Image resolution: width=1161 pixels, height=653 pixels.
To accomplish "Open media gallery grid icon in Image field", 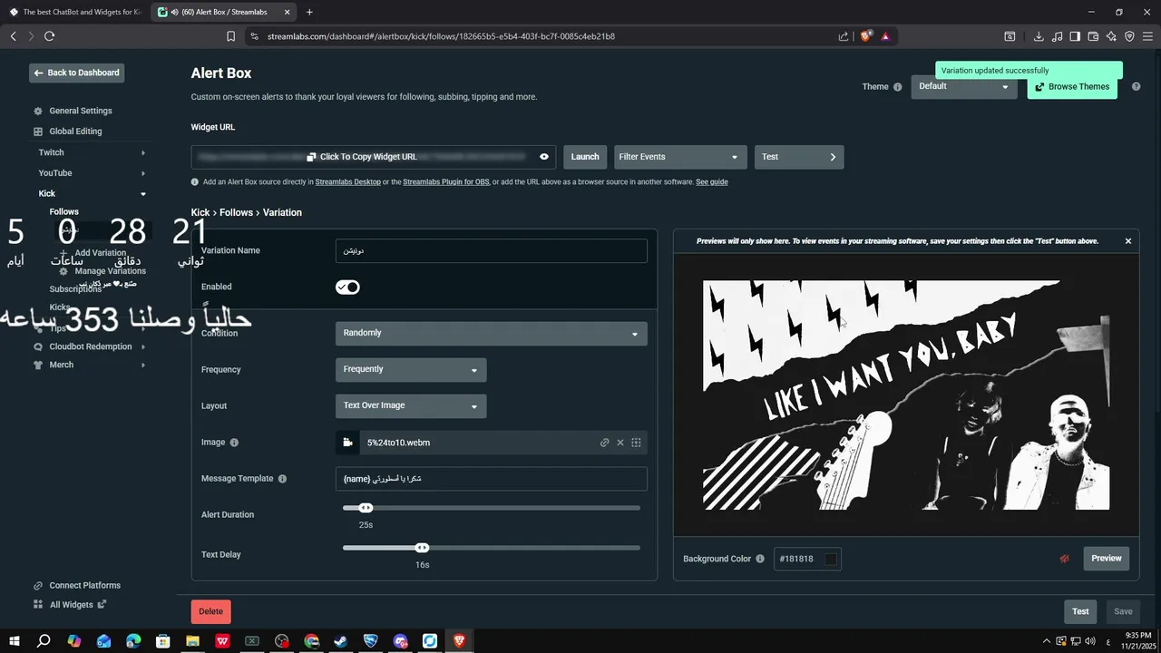I will click(636, 443).
